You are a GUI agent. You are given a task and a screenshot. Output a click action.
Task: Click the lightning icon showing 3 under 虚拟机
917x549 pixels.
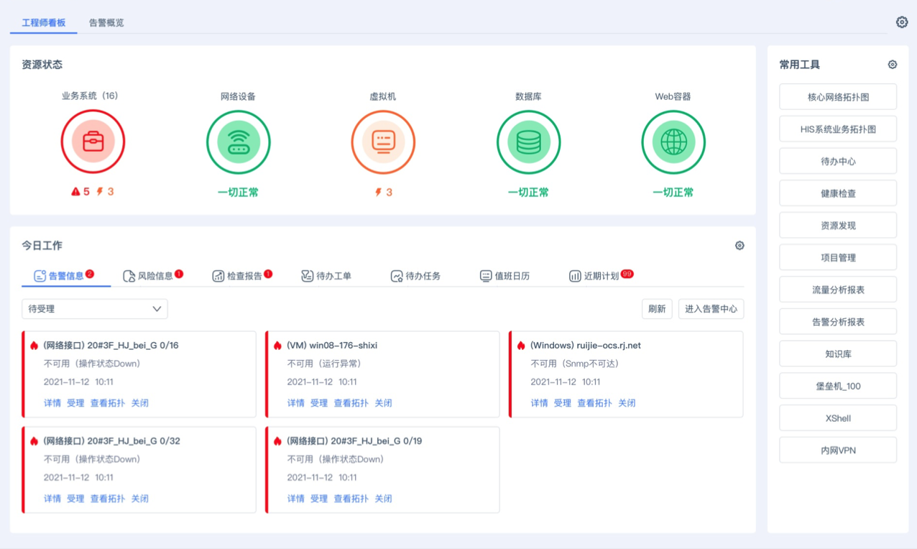pyautogui.click(x=379, y=191)
